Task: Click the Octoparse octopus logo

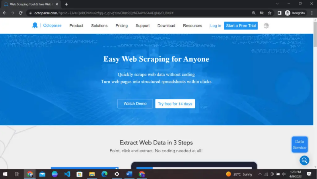Action: (35, 25)
